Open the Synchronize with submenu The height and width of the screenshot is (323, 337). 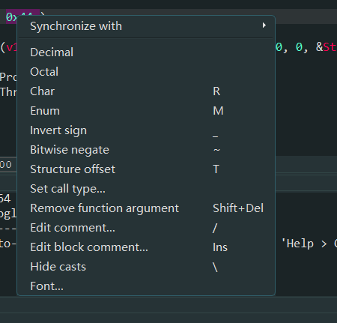pyautogui.click(x=146, y=26)
